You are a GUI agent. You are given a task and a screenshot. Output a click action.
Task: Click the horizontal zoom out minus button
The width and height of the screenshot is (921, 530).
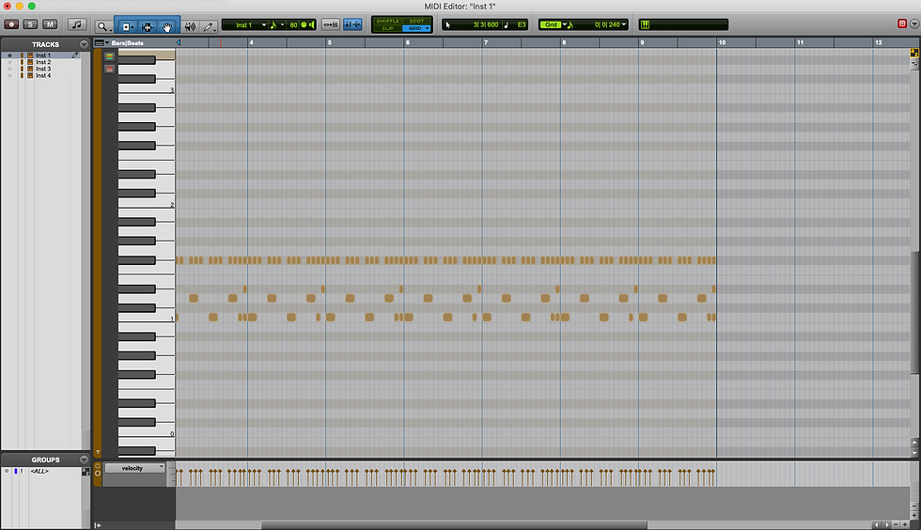[897, 524]
